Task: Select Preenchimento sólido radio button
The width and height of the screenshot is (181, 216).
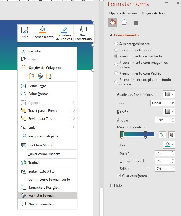Action: point(116,50)
